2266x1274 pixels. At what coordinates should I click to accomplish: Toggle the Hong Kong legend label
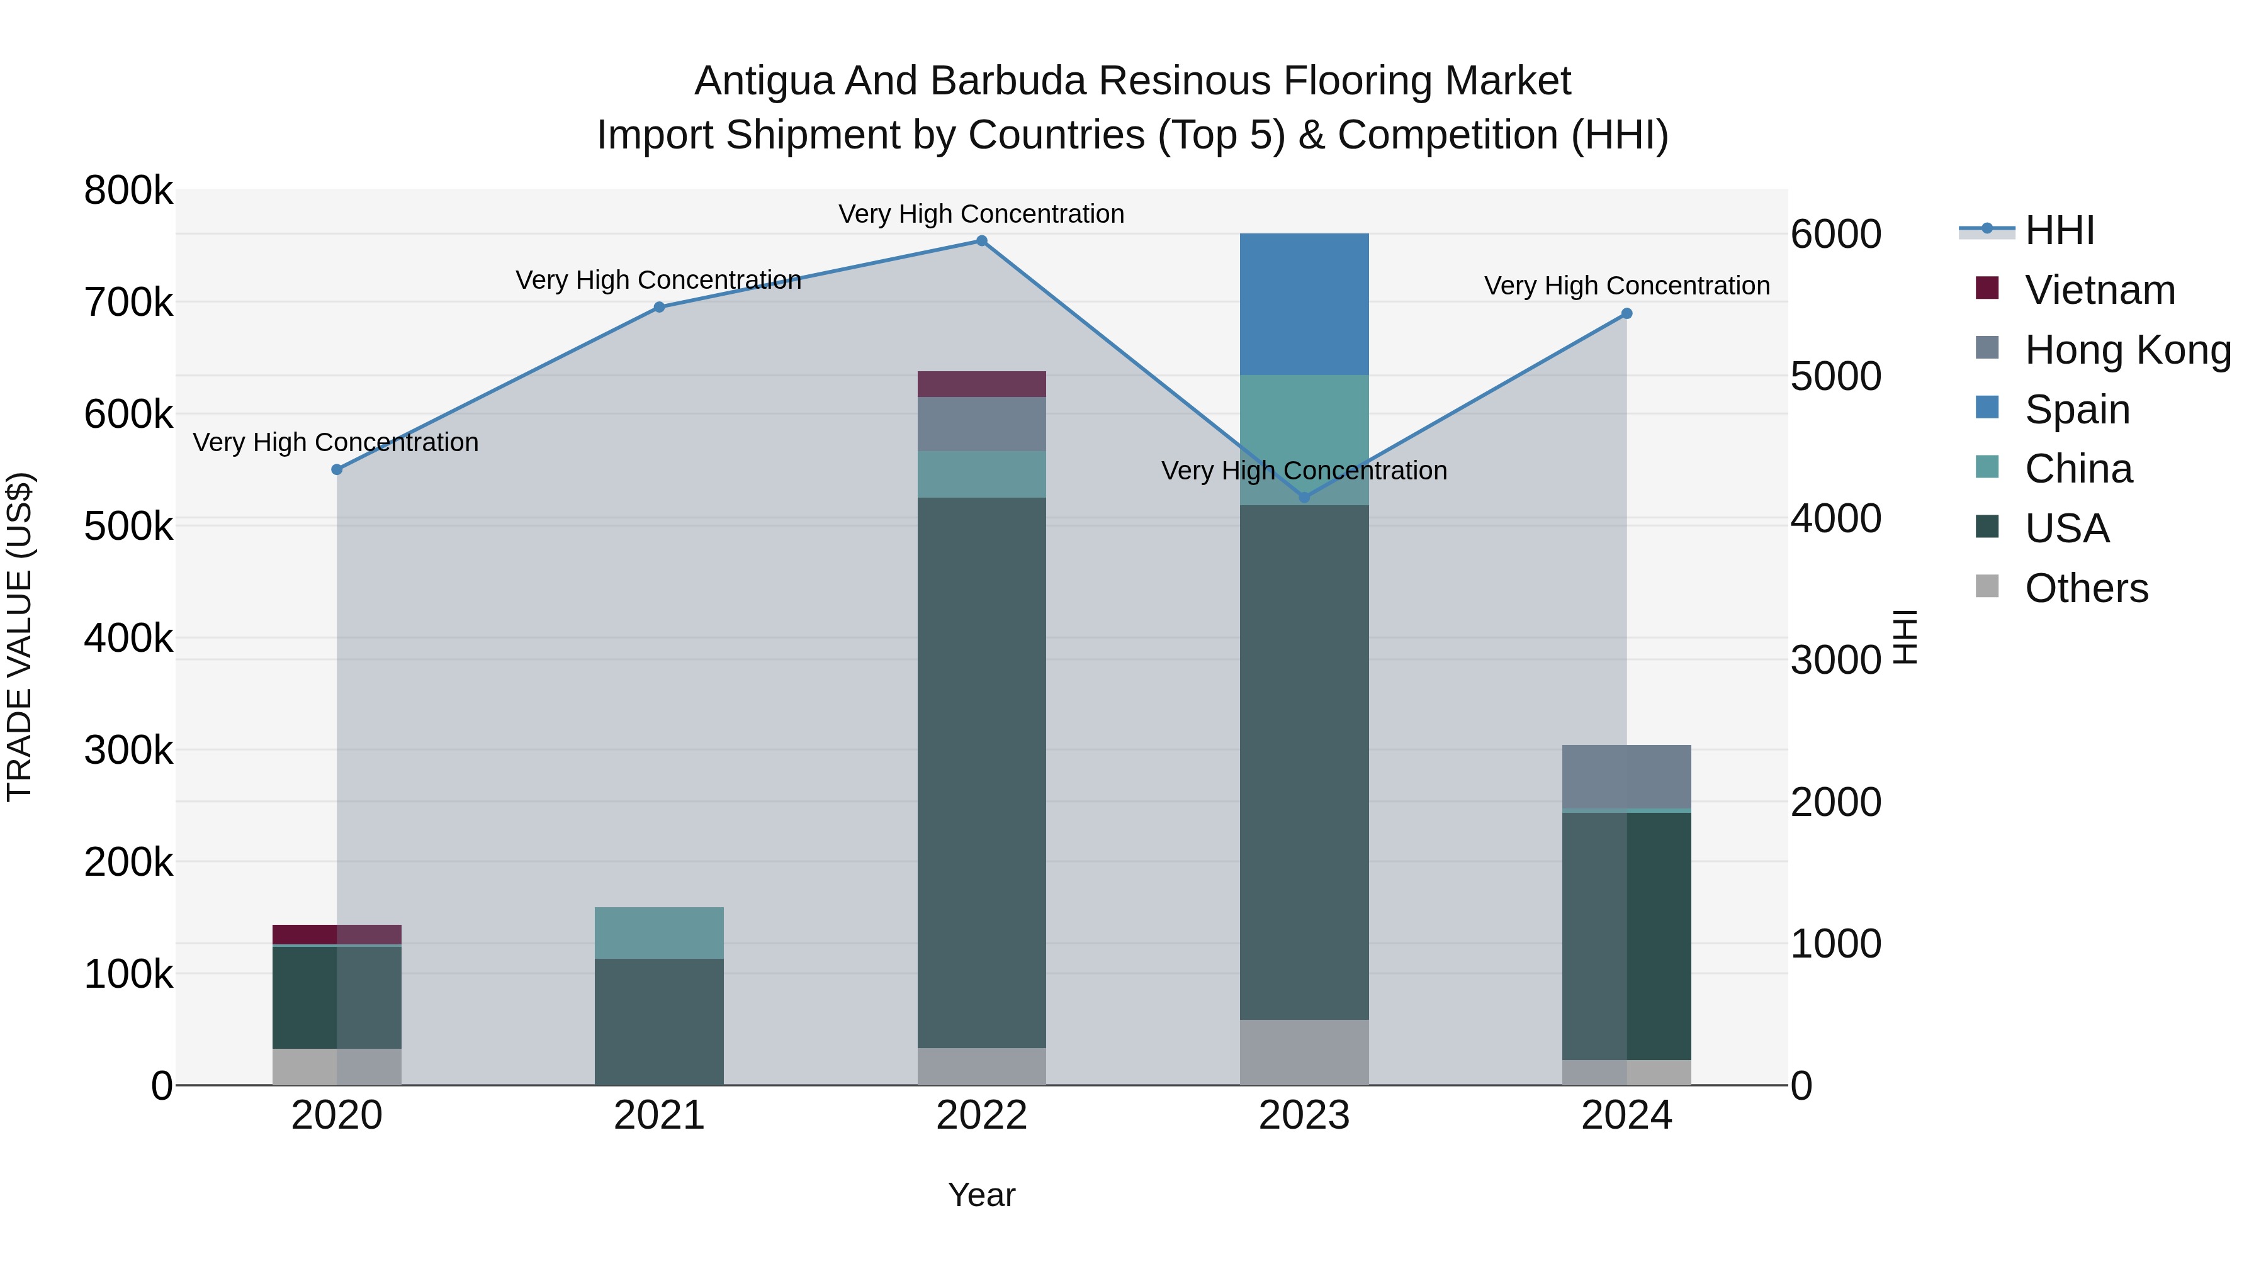pyautogui.click(x=2128, y=350)
